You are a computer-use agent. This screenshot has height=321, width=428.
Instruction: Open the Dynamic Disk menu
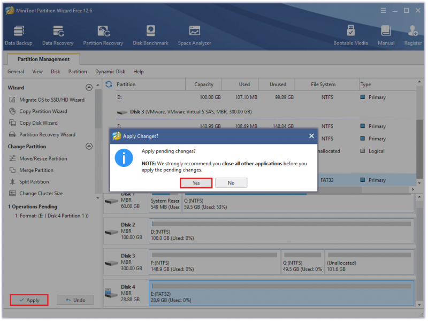[110, 72]
